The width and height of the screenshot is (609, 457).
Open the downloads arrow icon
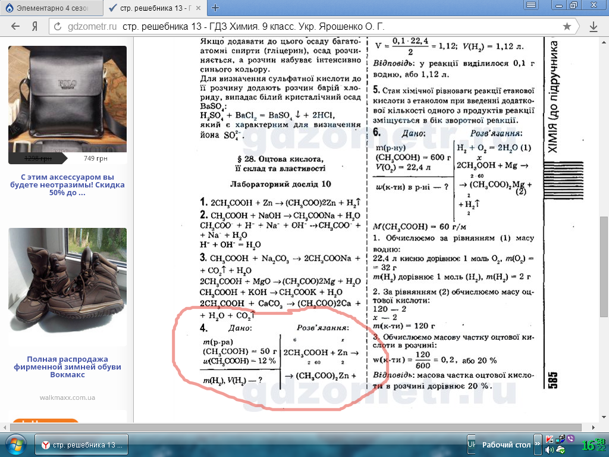coord(593,27)
